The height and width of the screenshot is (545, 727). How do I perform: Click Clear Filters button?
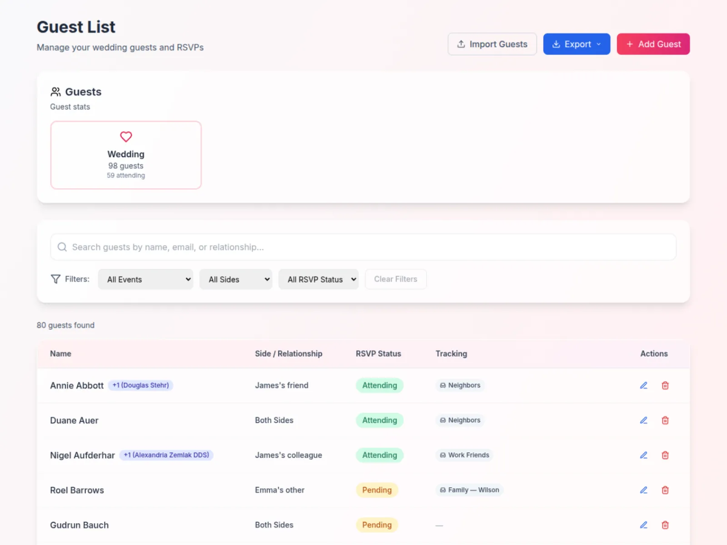click(396, 279)
